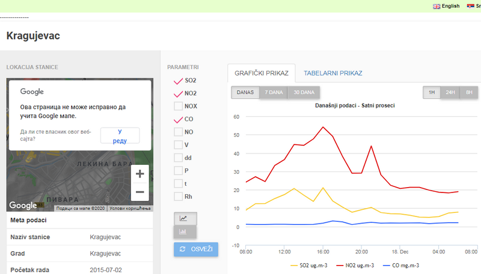
Task: Click the 16:00 x-axis label
Action: click(x=323, y=252)
